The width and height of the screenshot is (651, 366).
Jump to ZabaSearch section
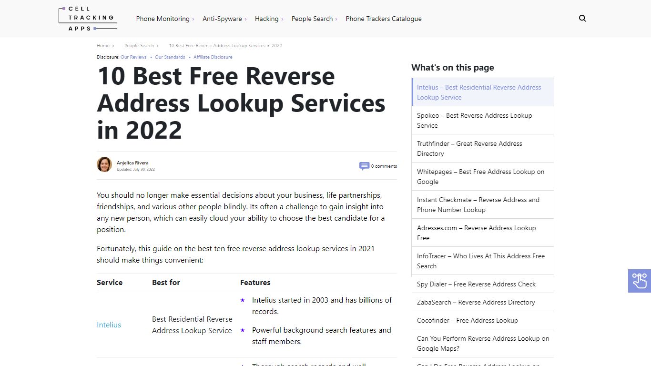point(483,302)
